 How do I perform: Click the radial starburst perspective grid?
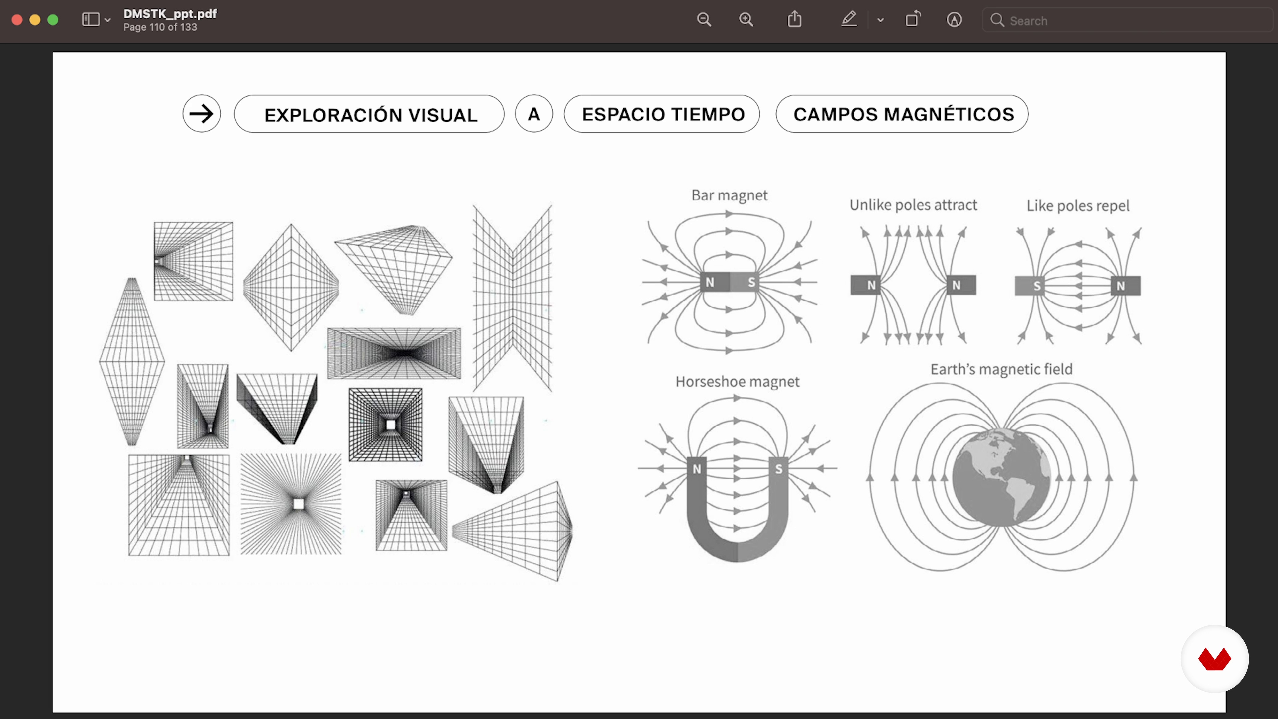click(x=291, y=504)
